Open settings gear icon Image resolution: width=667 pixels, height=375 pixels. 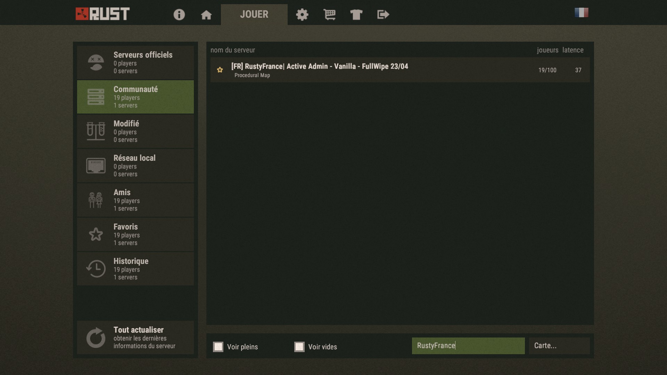click(302, 15)
